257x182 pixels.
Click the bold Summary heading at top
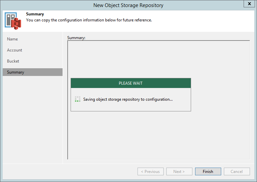pyautogui.click(x=35, y=14)
